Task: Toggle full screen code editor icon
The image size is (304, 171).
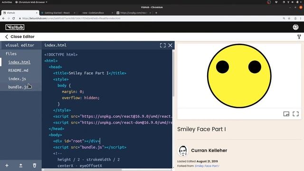Action: 162,46
